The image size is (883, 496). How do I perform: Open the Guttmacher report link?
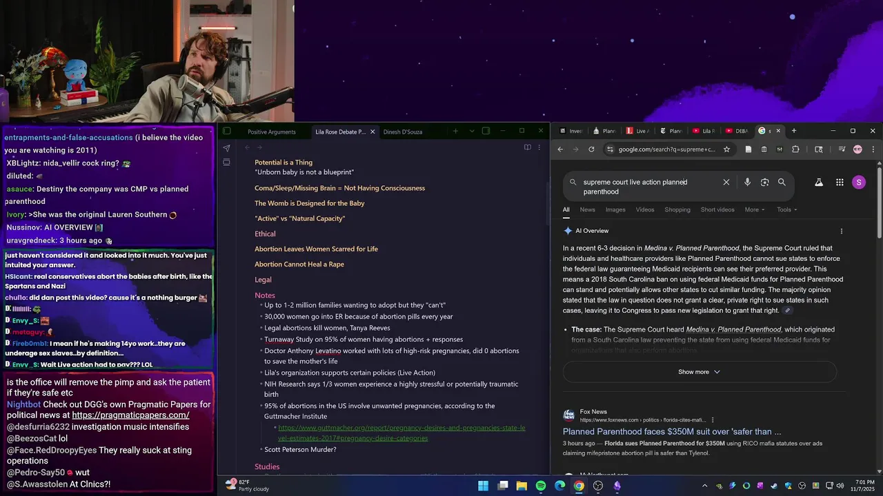[401, 433]
